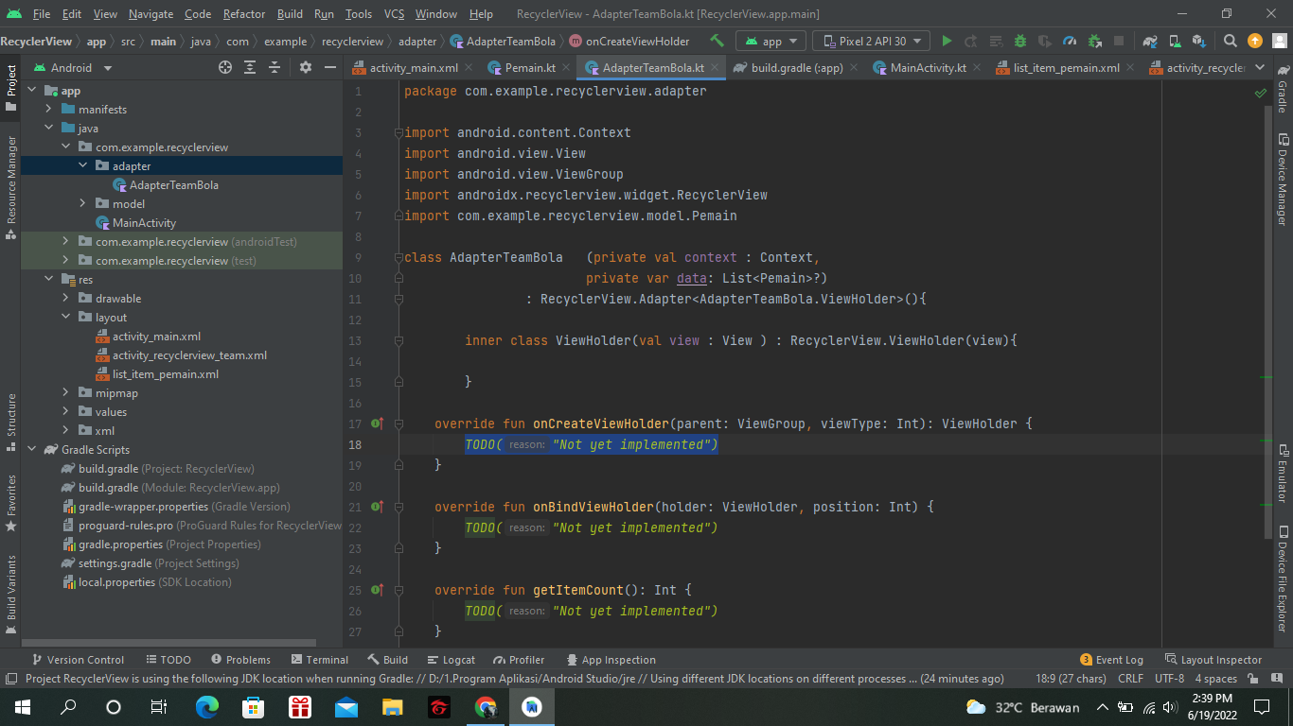Toggle the Favorites tool window

pos(10,504)
